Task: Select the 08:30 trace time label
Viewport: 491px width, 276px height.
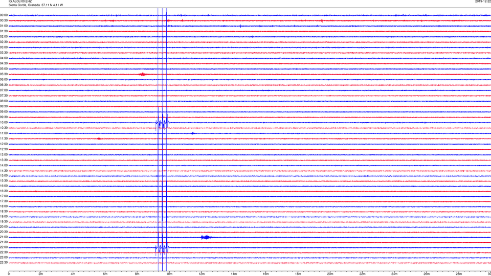Action: point(4,106)
